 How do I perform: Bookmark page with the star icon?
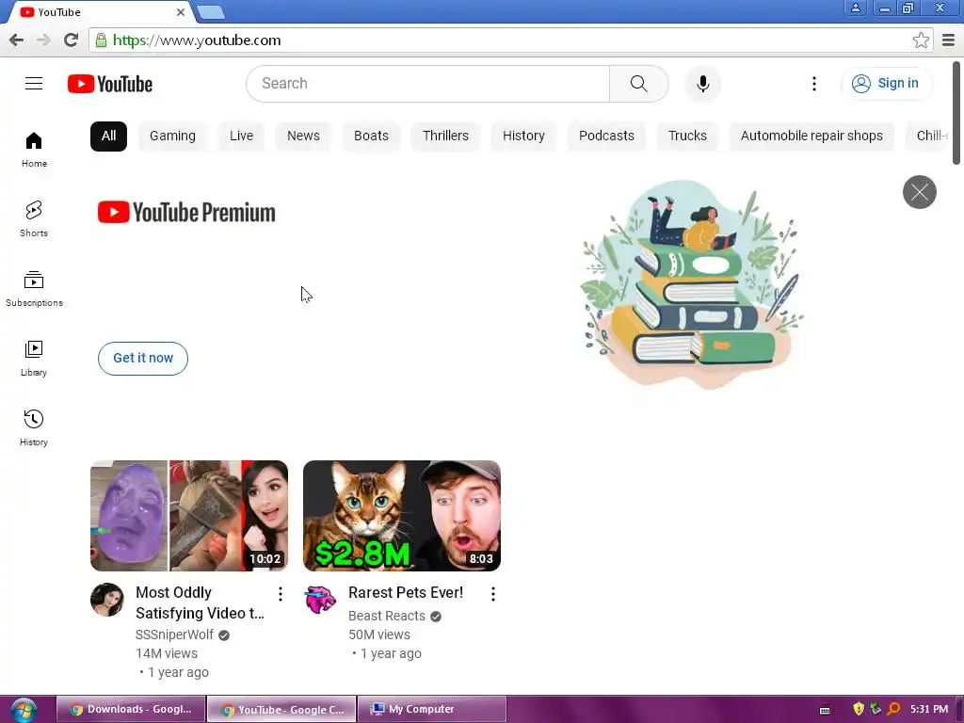pyautogui.click(x=921, y=40)
